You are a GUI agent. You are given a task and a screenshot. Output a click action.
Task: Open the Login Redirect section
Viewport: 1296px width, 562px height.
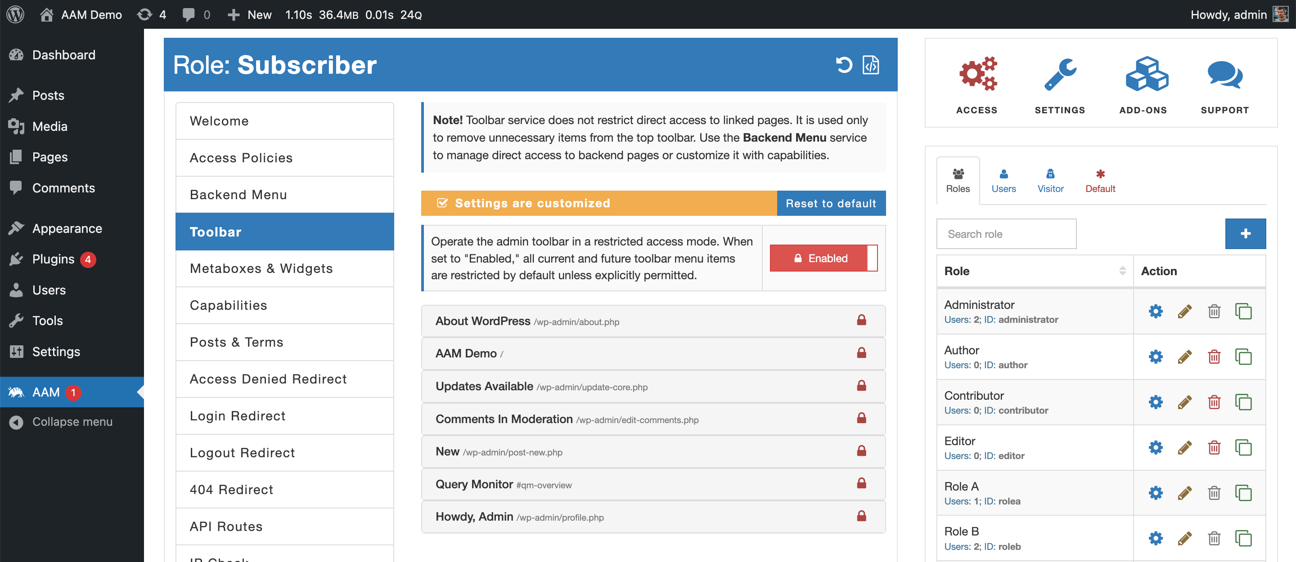click(284, 416)
